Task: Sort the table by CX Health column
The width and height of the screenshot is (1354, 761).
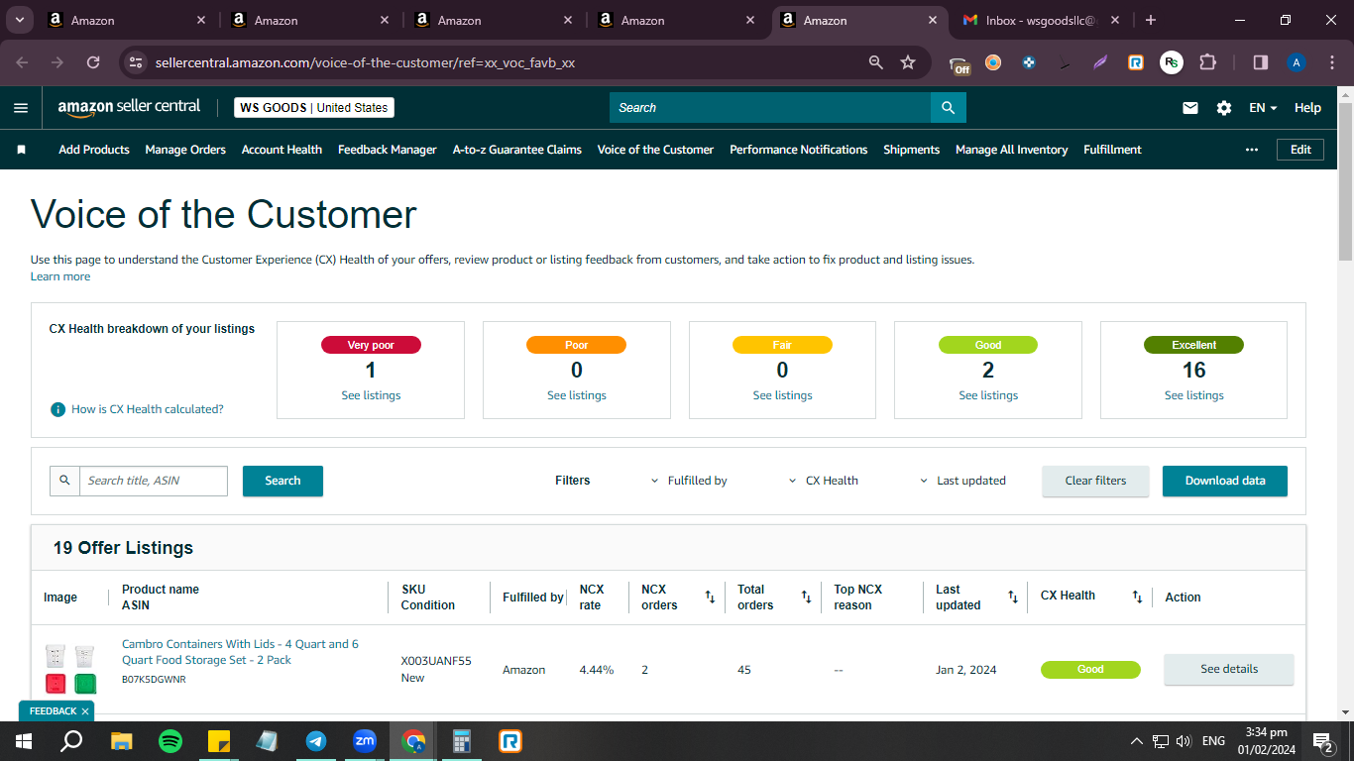Action: point(1137,597)
